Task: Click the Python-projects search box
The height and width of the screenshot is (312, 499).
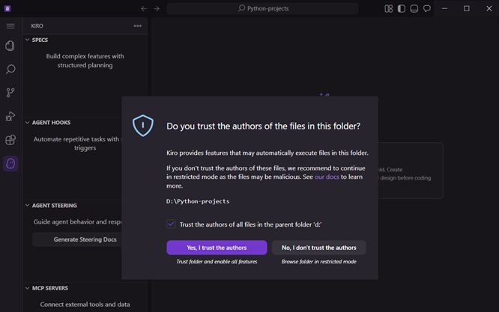Action: (262, 8)
